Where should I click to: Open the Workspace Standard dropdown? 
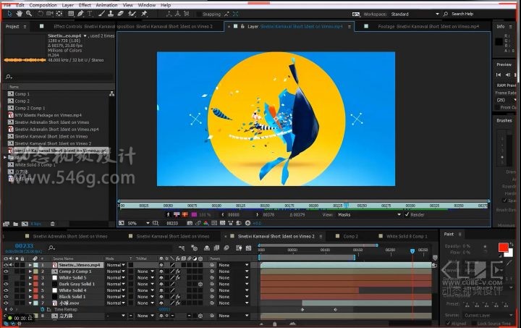point(415,14)
